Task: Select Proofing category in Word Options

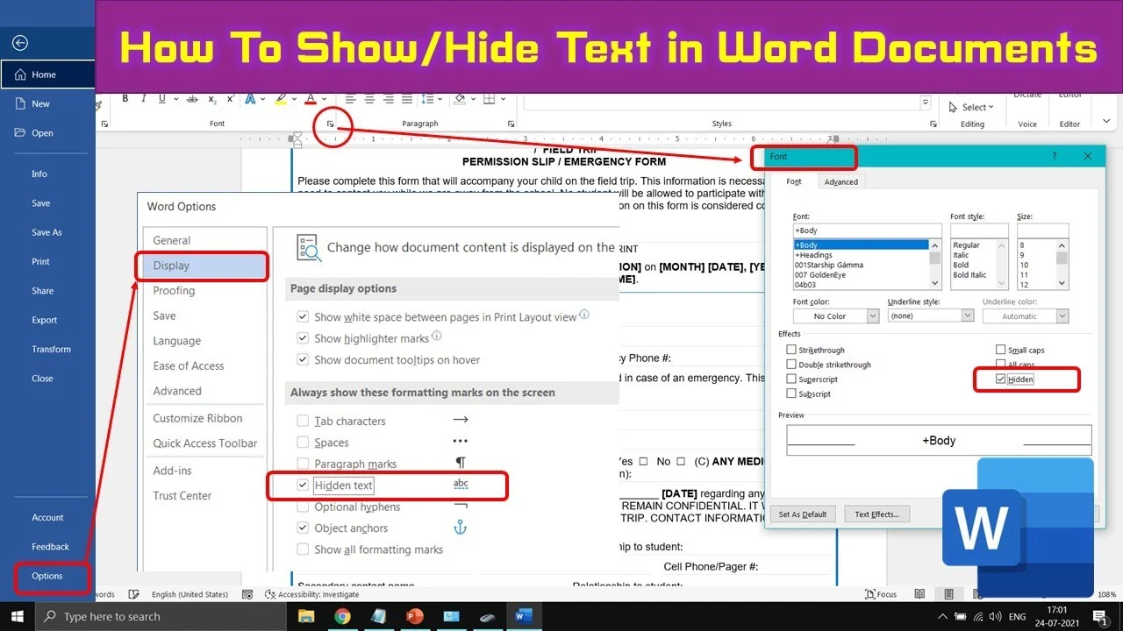Action: [x=174, y=290]
